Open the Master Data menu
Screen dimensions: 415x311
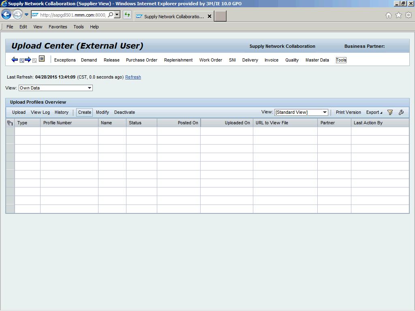click(317, 60)
